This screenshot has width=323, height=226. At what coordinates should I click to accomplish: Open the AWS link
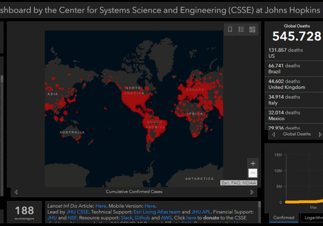click(166, 218)
